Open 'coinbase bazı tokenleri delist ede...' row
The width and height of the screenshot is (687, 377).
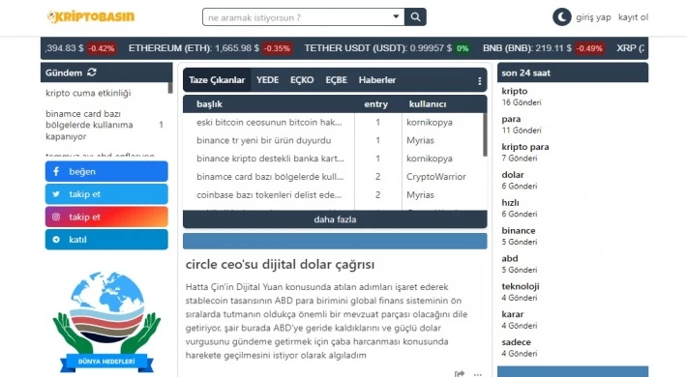[269, 195]
